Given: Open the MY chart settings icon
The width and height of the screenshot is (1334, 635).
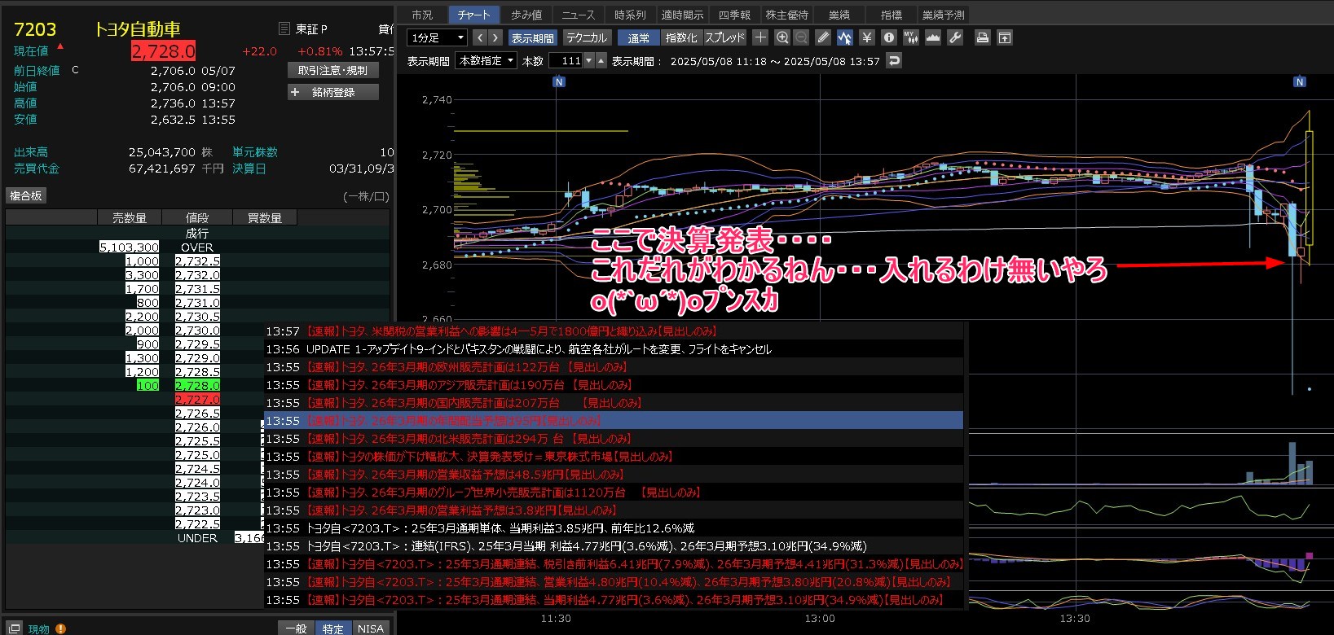Looking at the screenshot, I should click(x=911, y=37).
